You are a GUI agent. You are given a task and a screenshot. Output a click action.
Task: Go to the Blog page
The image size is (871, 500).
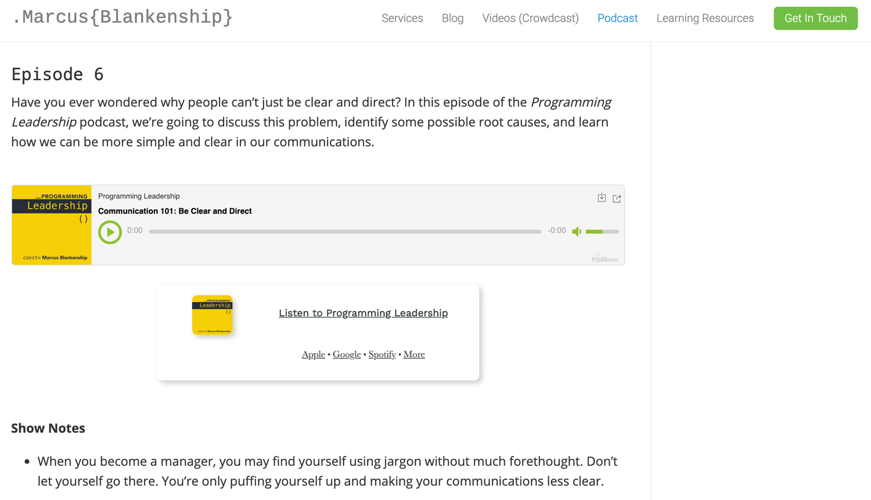point(452,18)
